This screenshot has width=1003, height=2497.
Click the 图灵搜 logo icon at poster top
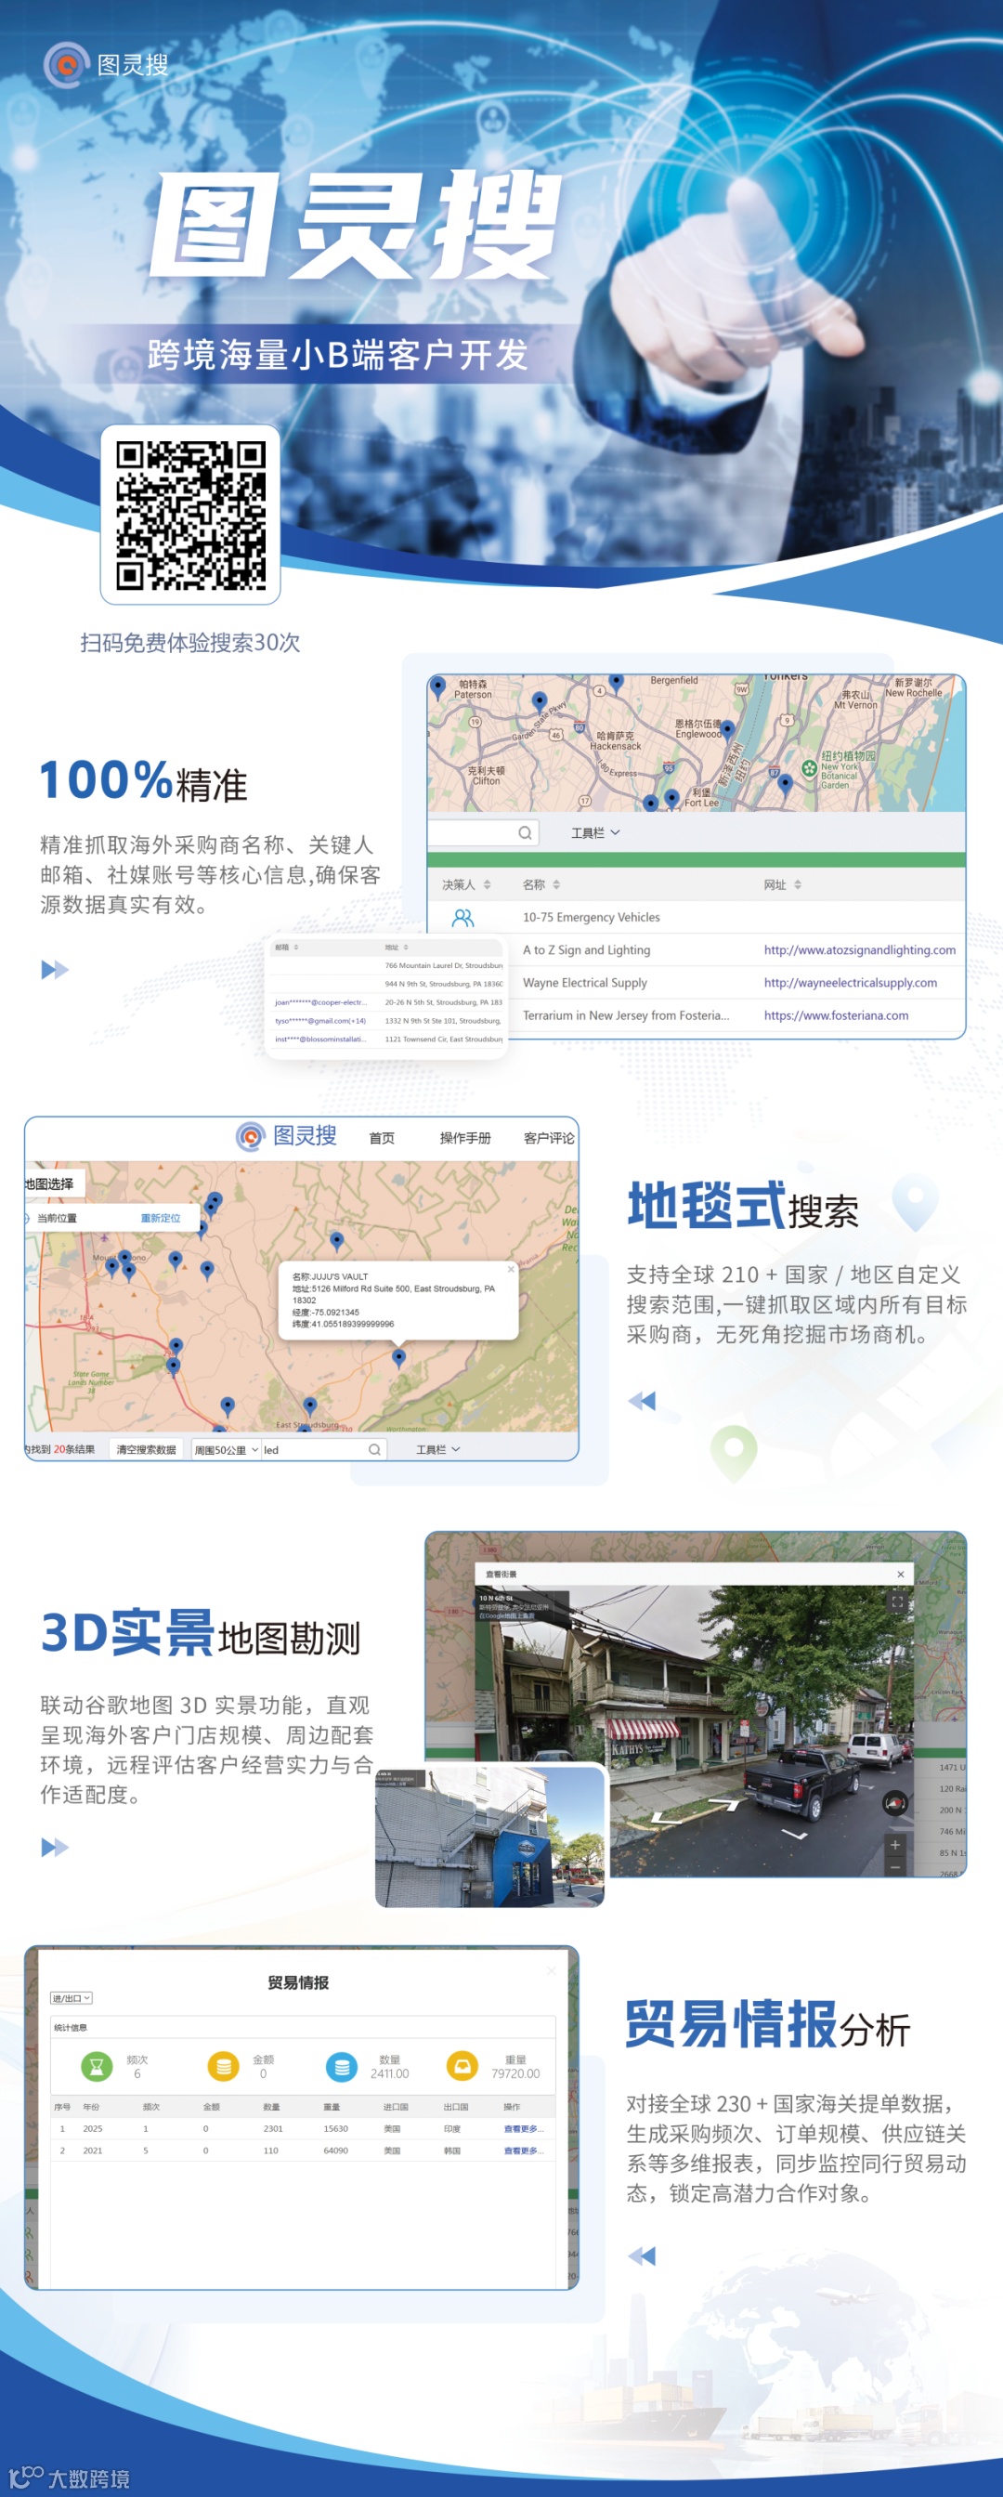point(67,65)
